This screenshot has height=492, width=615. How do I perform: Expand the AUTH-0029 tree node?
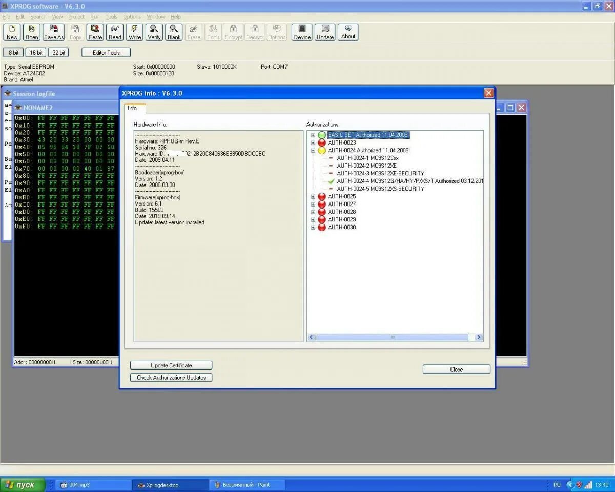point(313,219)
